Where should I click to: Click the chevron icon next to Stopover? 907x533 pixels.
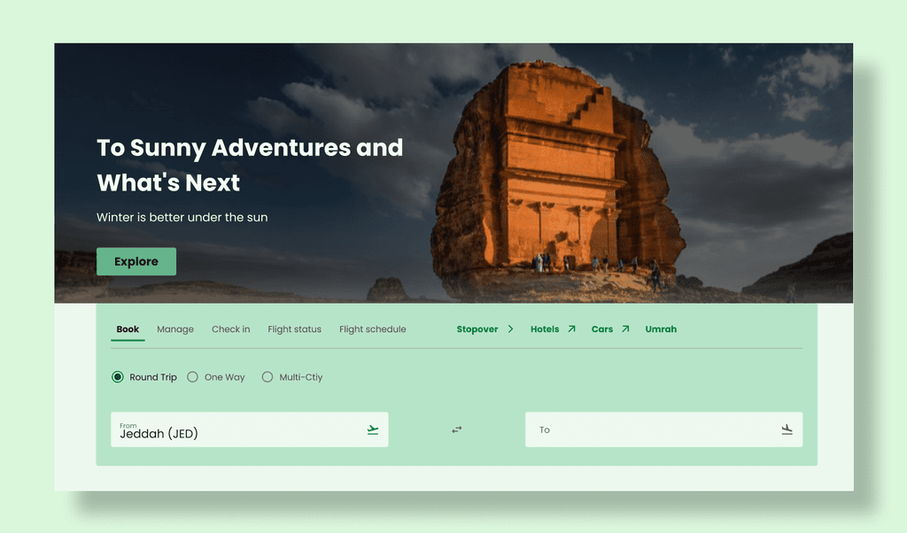point(510,329)
